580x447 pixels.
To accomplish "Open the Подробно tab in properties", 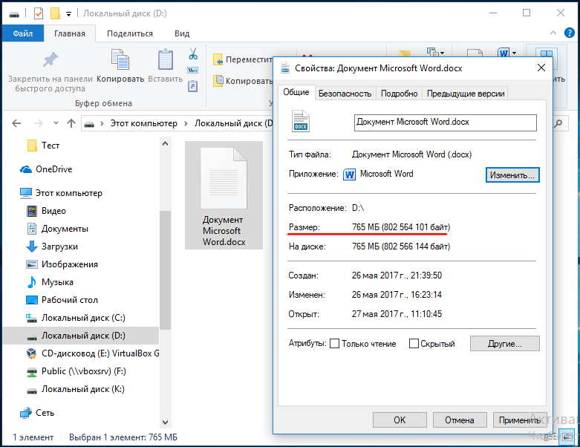I will point(399,94).
